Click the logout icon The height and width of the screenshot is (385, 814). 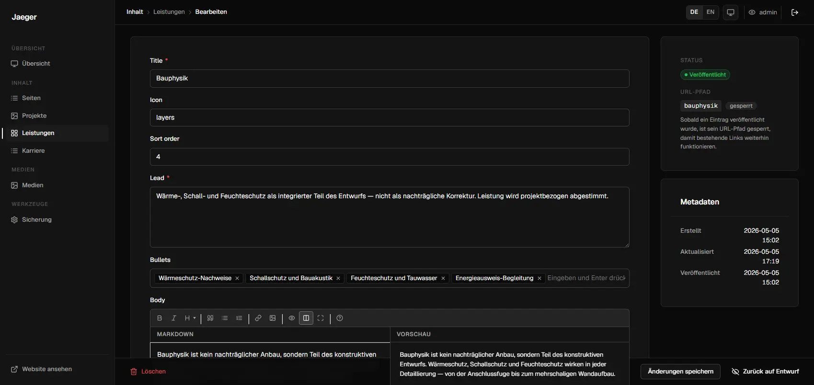pyautogui.click(x=795, y=12)
